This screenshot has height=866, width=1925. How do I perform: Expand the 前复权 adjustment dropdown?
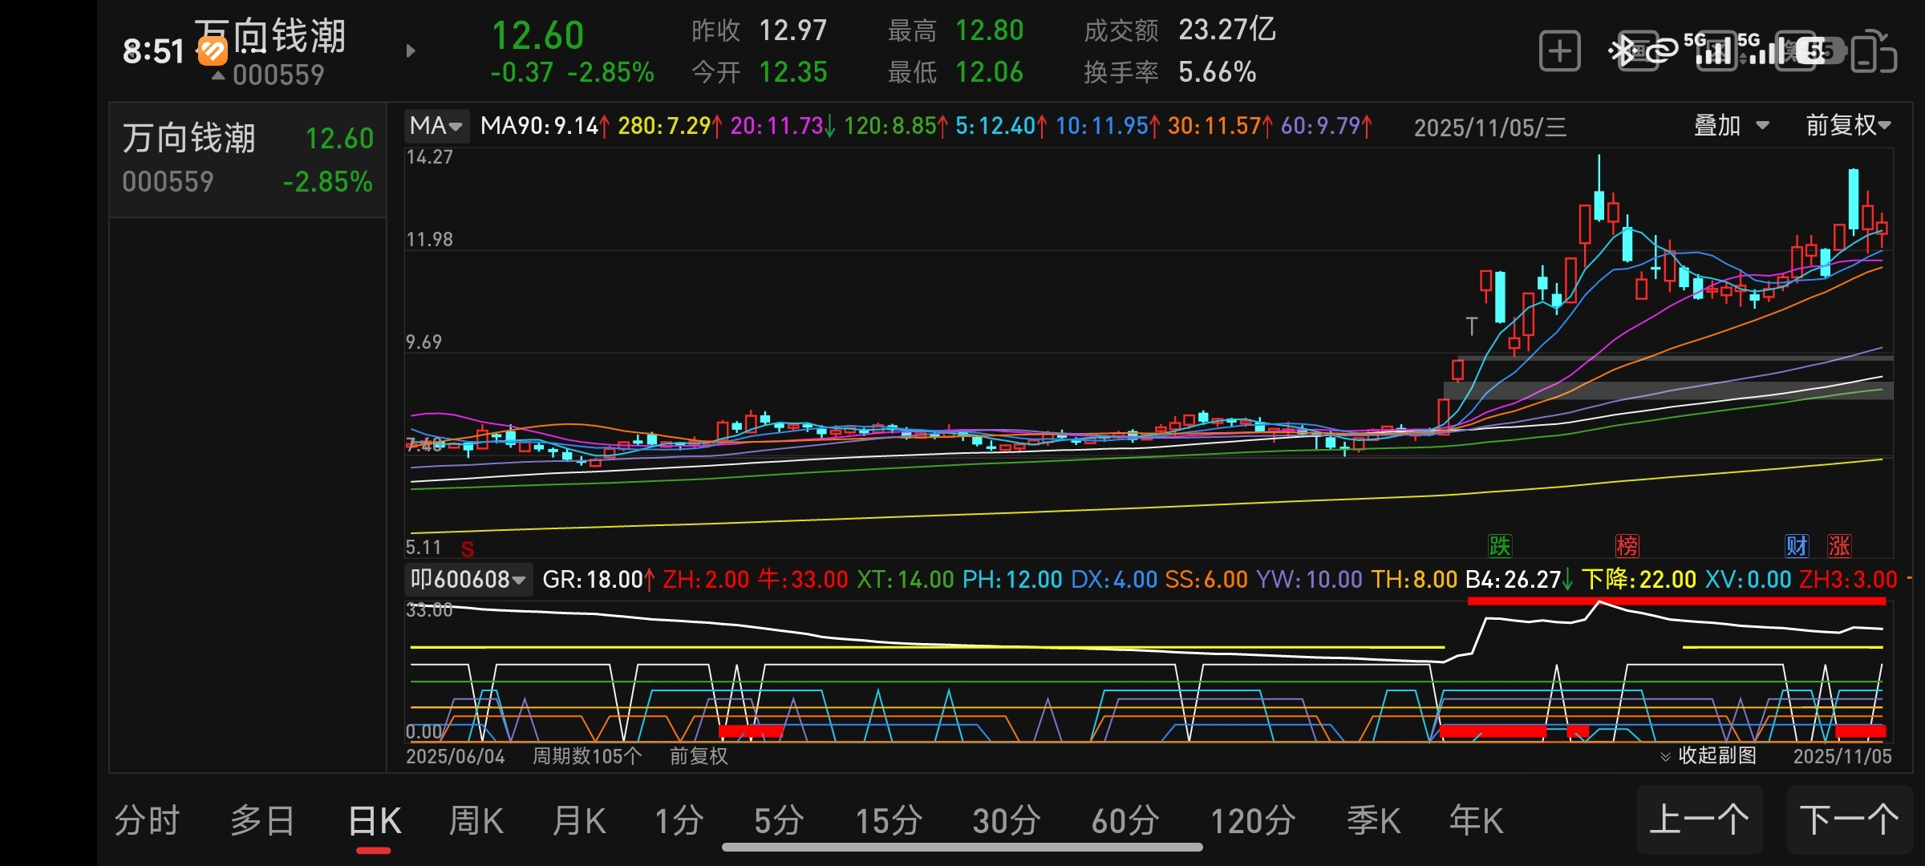point(1848,126)
